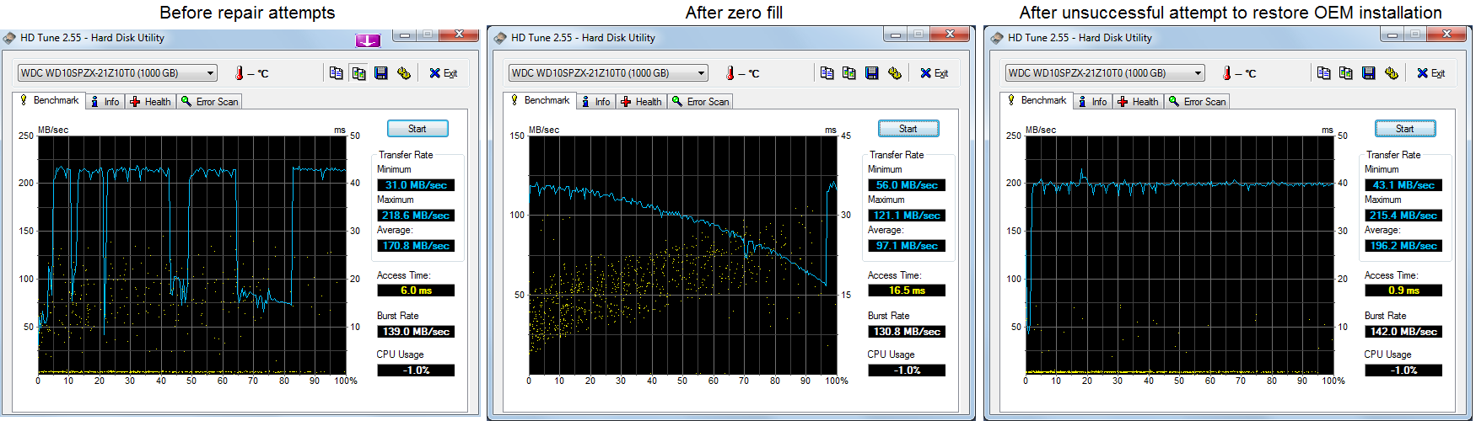
Task: Click thermometer icon in After zero fill window
Action: click(730, 73)
